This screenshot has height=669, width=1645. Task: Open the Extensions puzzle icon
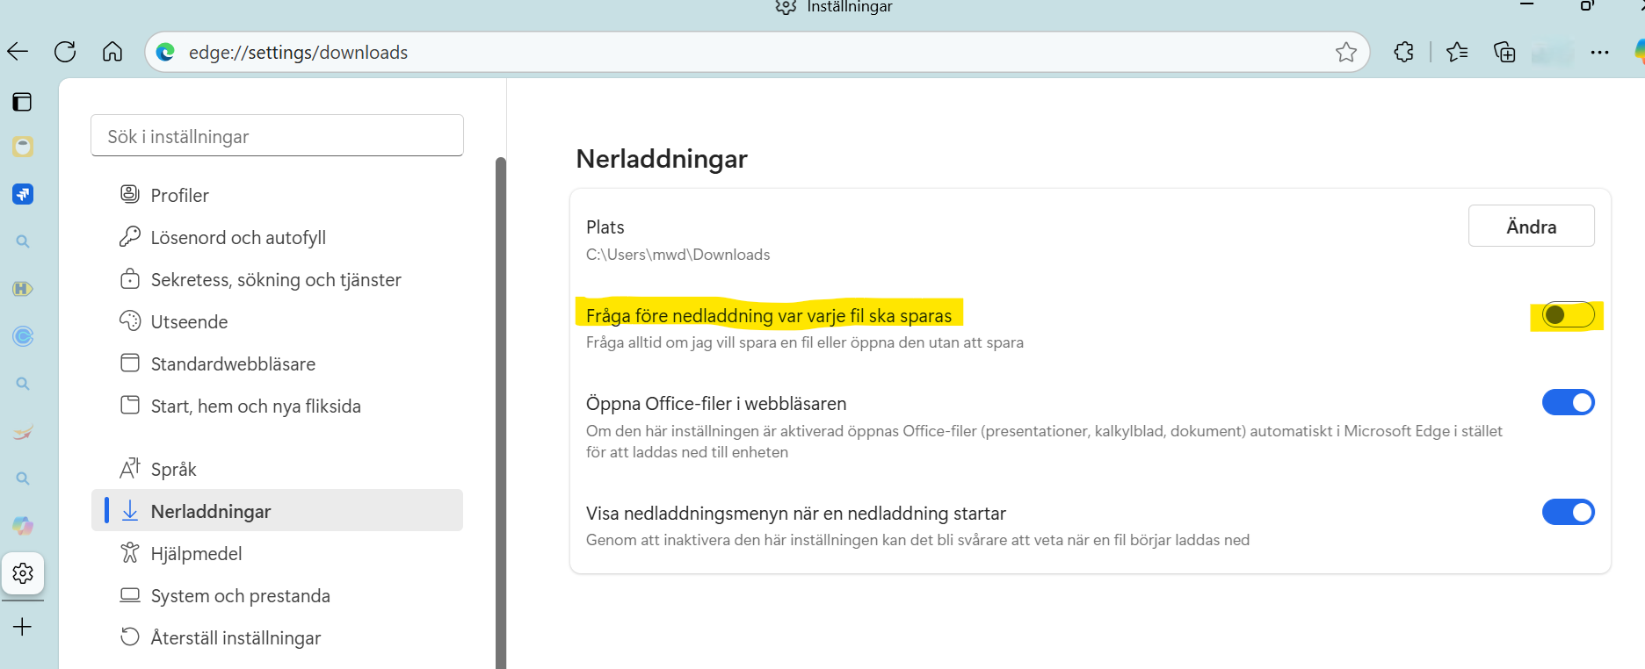[1403, 53]
